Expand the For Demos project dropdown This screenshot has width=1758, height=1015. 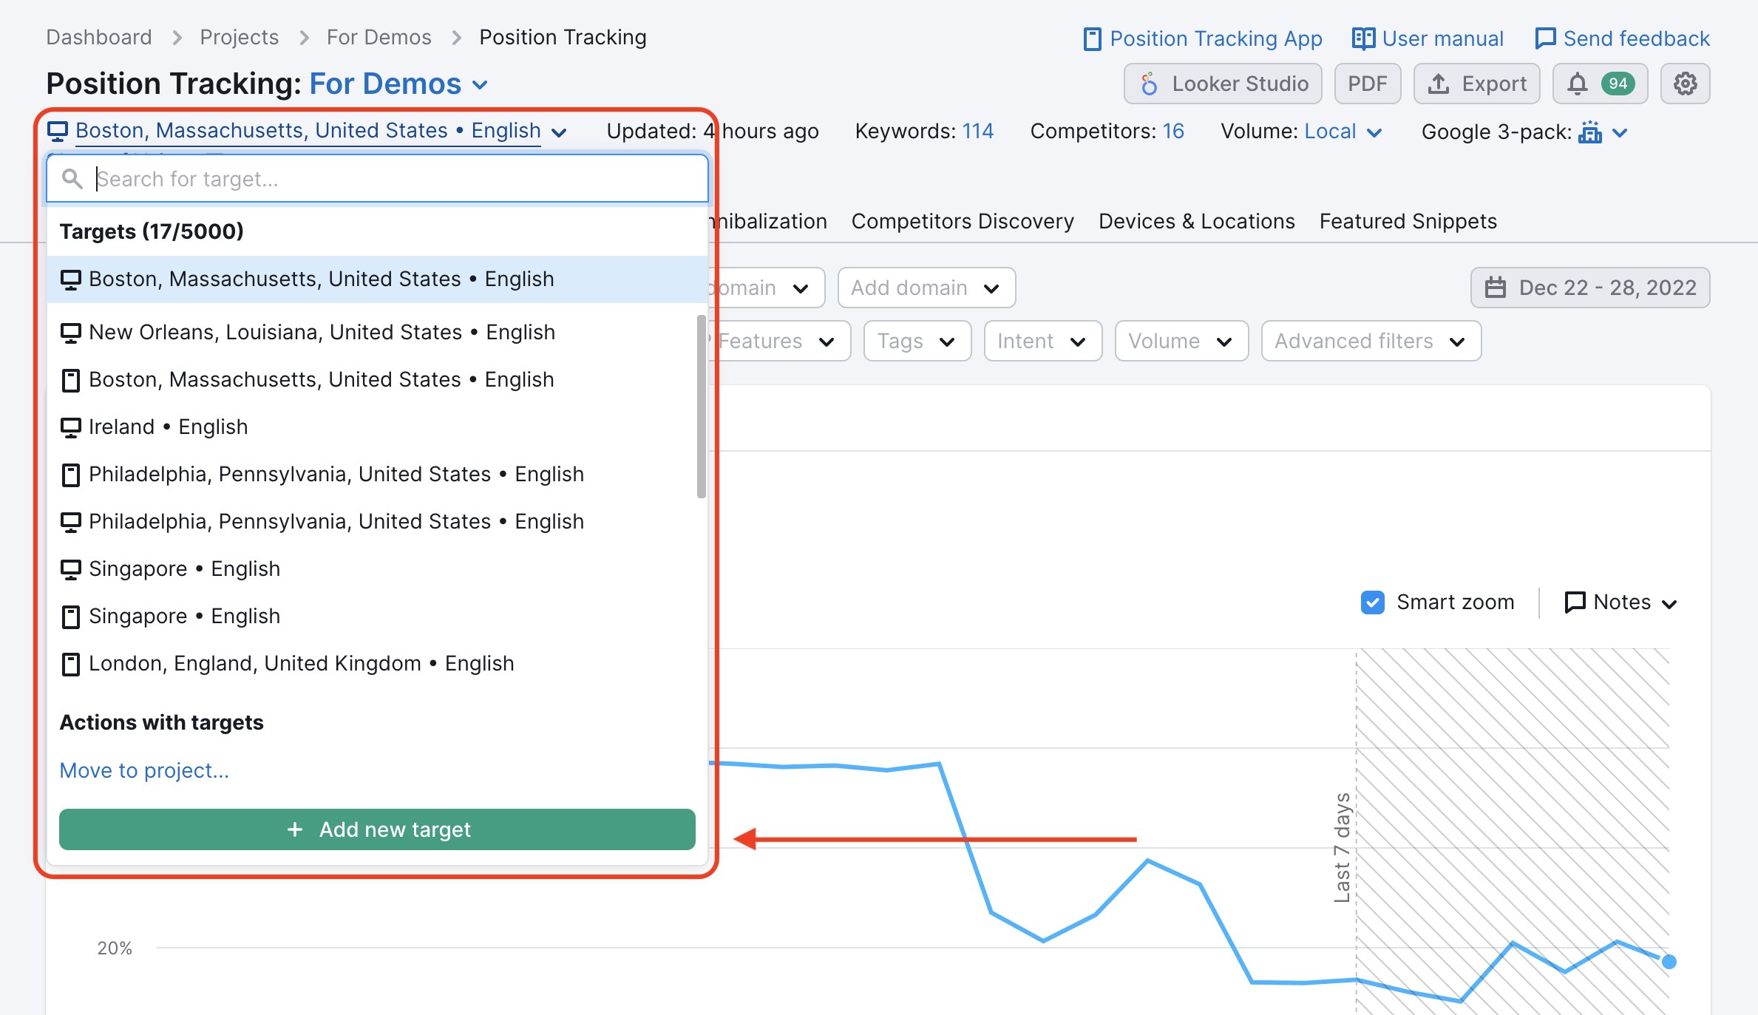click(399, 84)
